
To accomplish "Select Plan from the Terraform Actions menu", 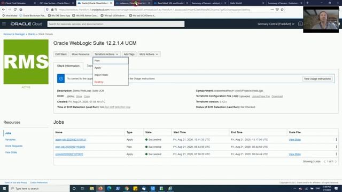I will [x=111, y=61].
